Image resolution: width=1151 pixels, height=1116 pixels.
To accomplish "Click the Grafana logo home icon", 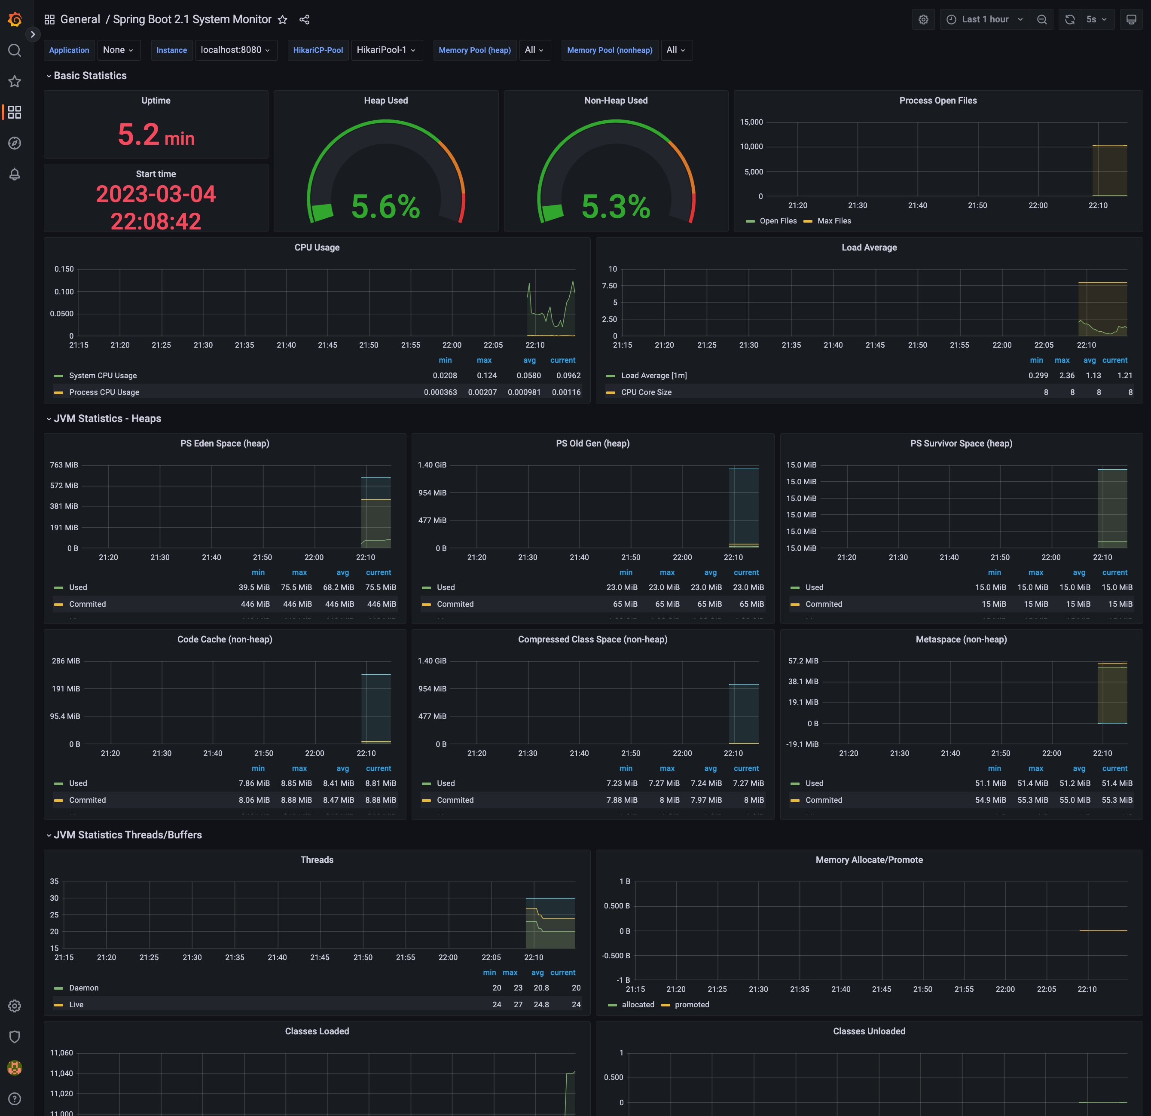I will [15, 19].
